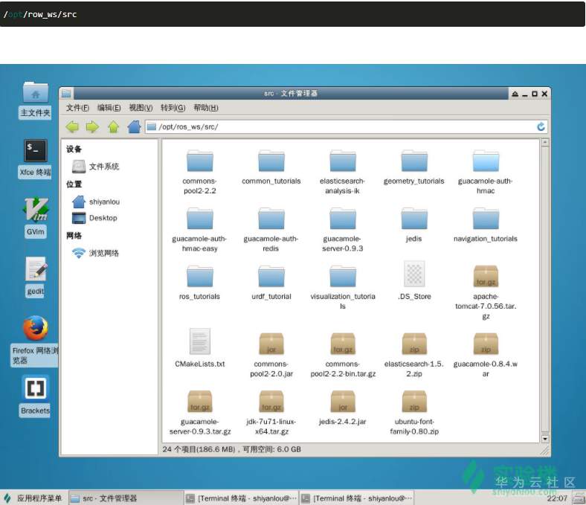This screenshot has width=586, height=505.
Task: Select apache-tomcat-7.0.56.tar.gz archive
Action: click(x=486, y=293)
